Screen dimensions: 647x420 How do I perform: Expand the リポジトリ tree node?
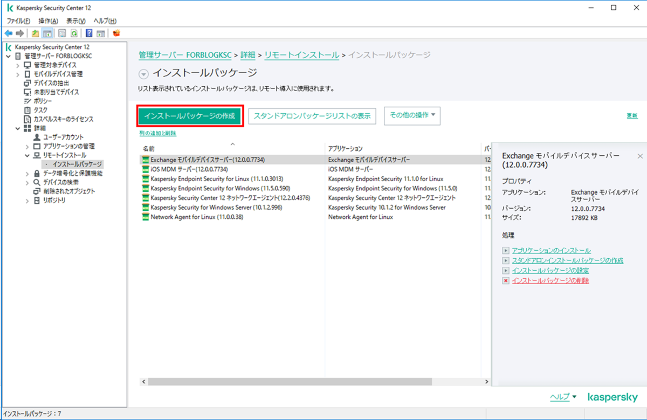27,201
